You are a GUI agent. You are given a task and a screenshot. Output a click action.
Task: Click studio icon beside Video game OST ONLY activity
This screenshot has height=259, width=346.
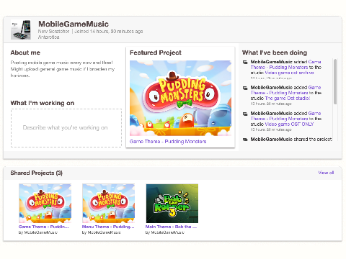[x=245, y=114]
